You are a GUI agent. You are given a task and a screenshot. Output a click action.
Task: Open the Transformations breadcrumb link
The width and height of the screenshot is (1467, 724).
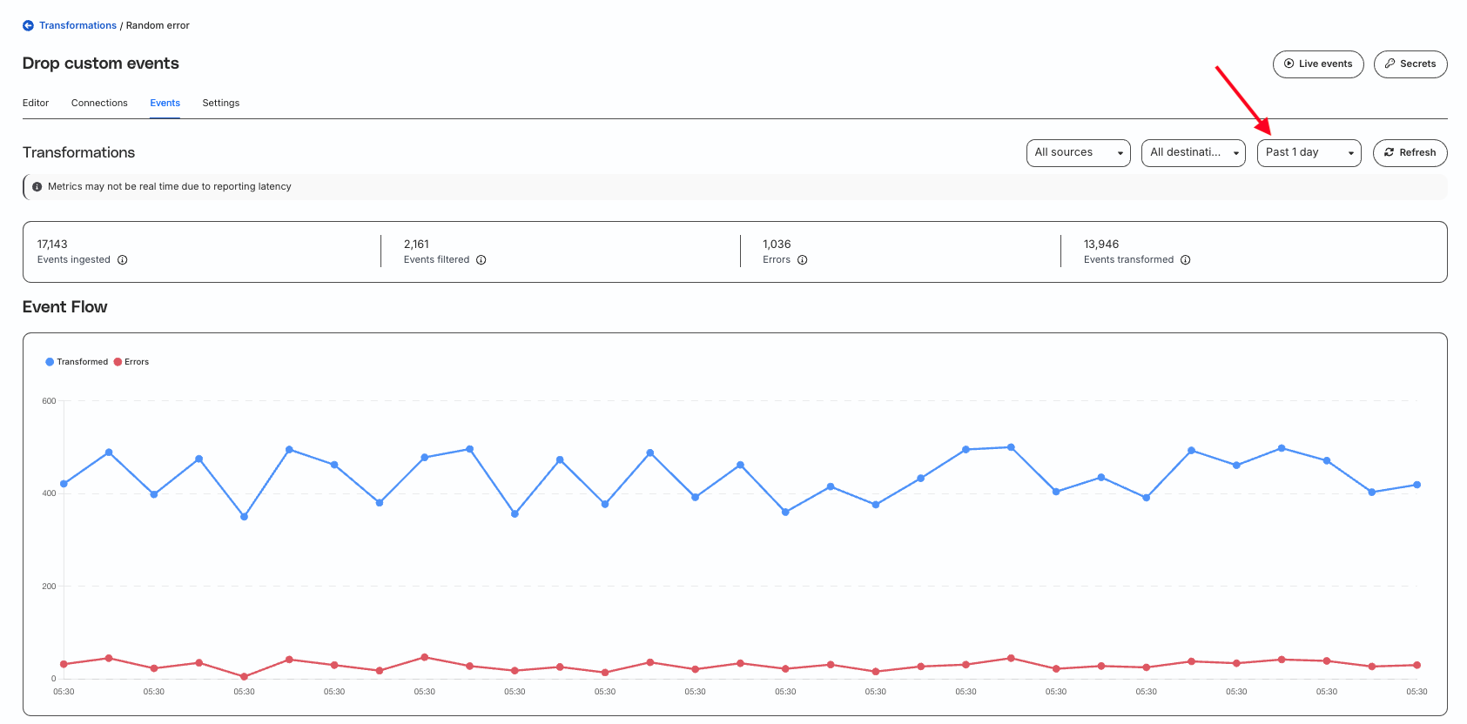coord(77,26)
